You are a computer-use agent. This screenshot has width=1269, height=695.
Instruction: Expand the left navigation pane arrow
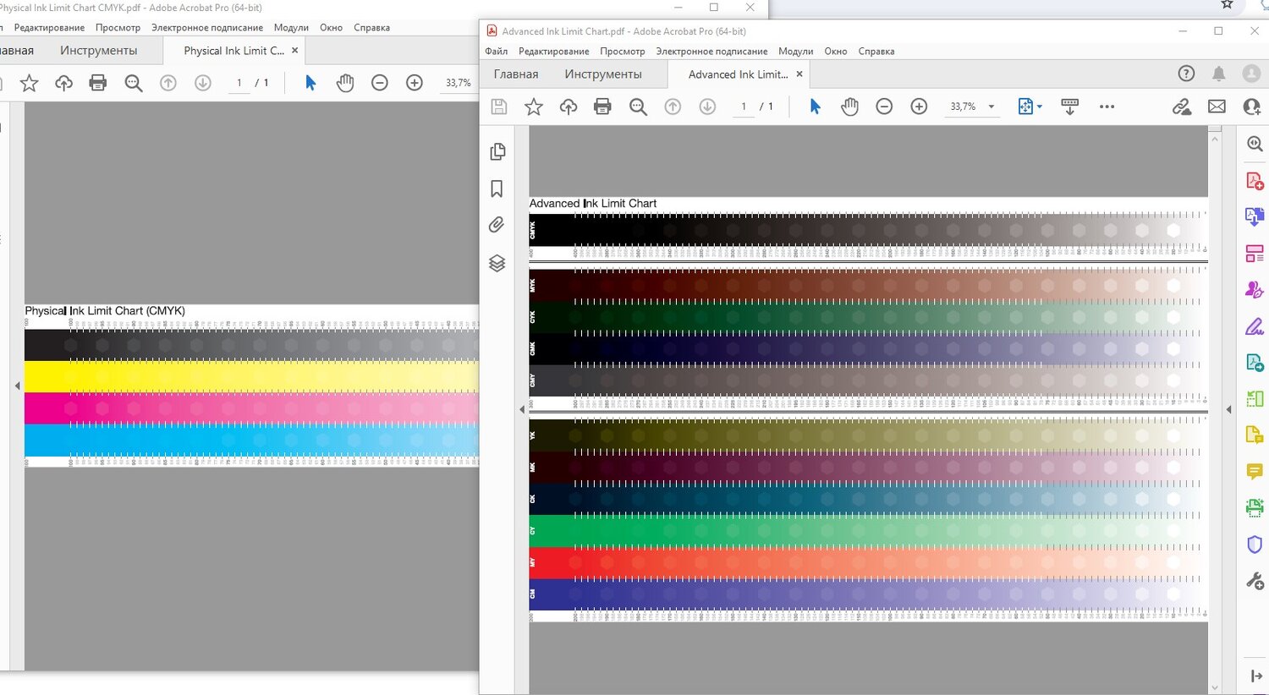[521, 409]
